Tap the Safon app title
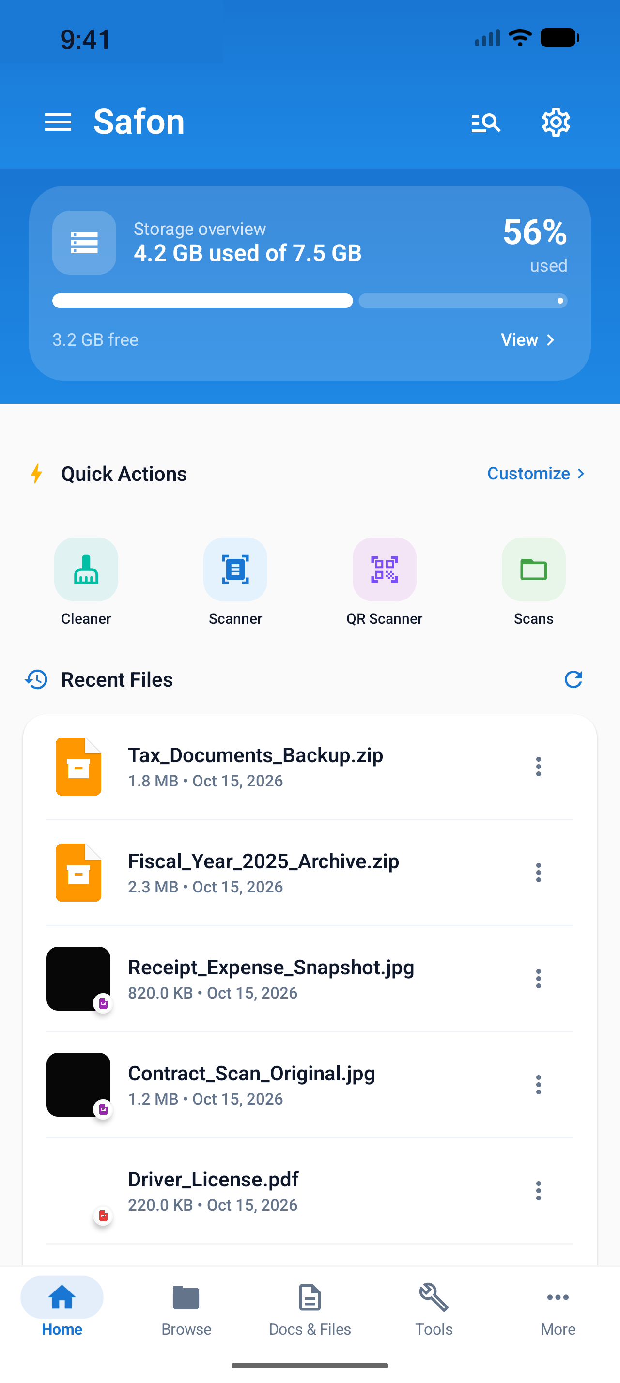The image size is (620, 1383). [139, 122]
